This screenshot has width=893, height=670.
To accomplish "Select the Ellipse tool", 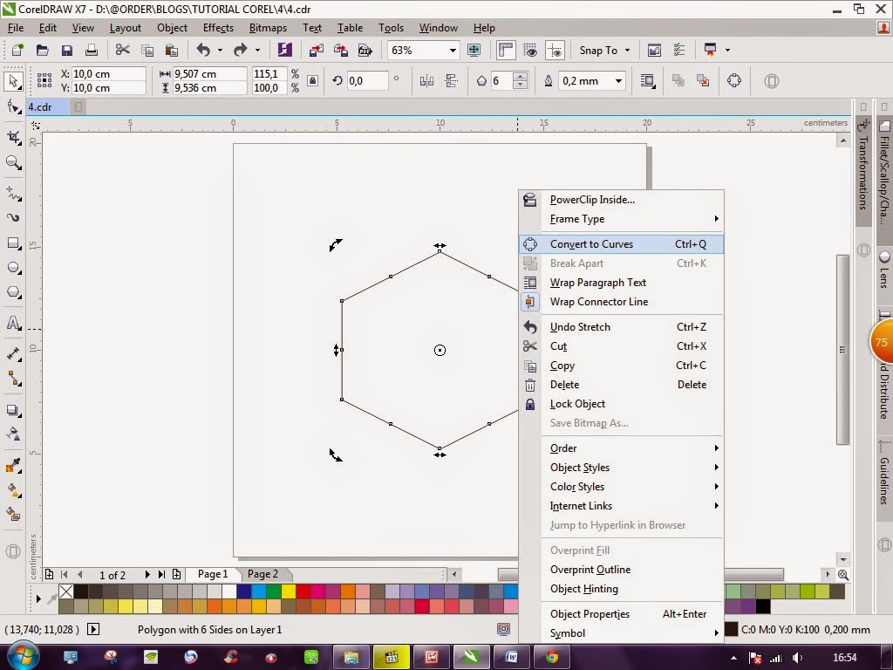I will tap(13, 268).
